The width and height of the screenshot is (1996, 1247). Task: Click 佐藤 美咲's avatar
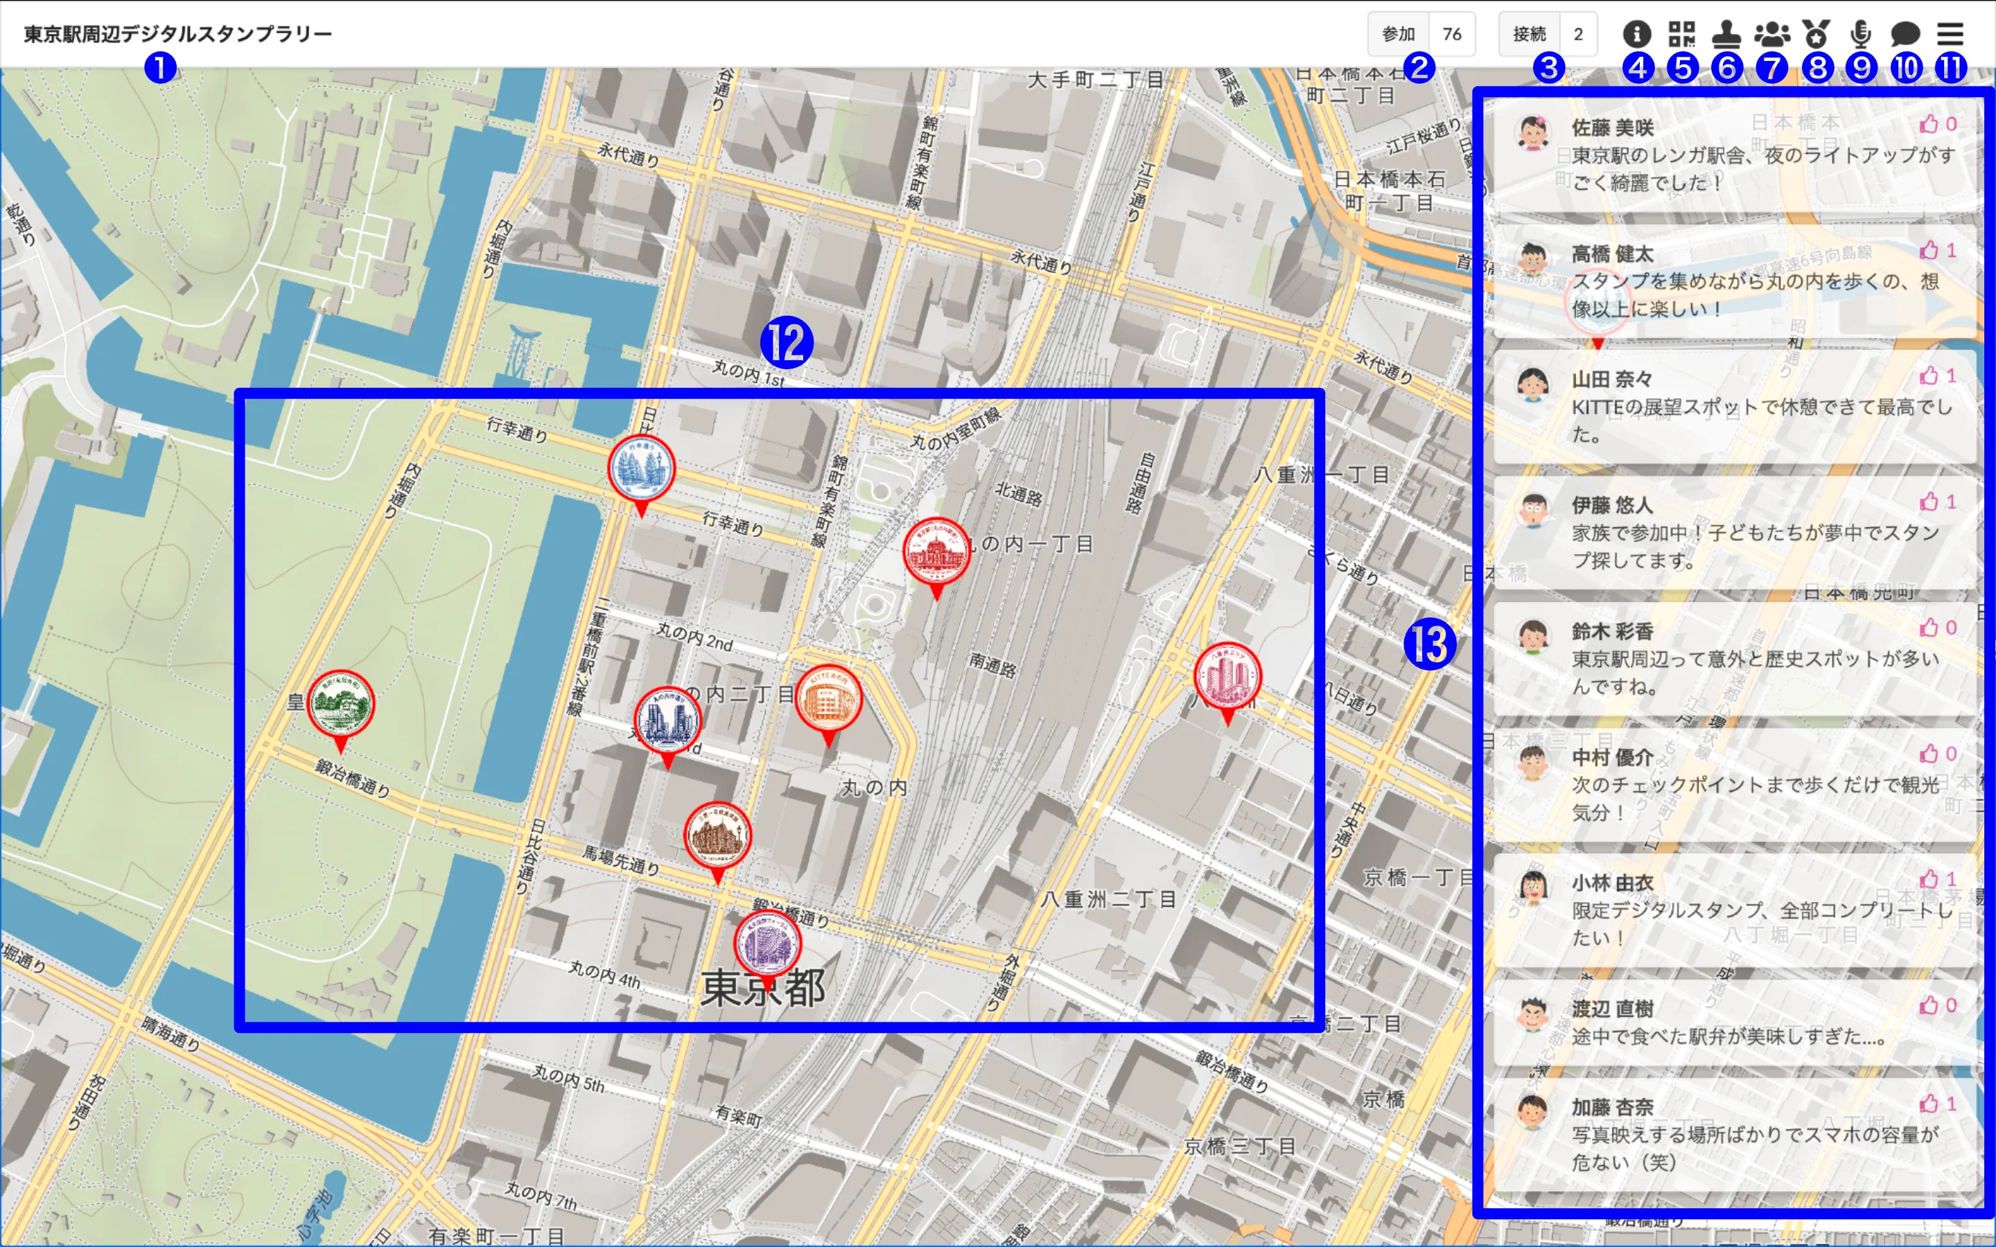[x=1533, y=133]
